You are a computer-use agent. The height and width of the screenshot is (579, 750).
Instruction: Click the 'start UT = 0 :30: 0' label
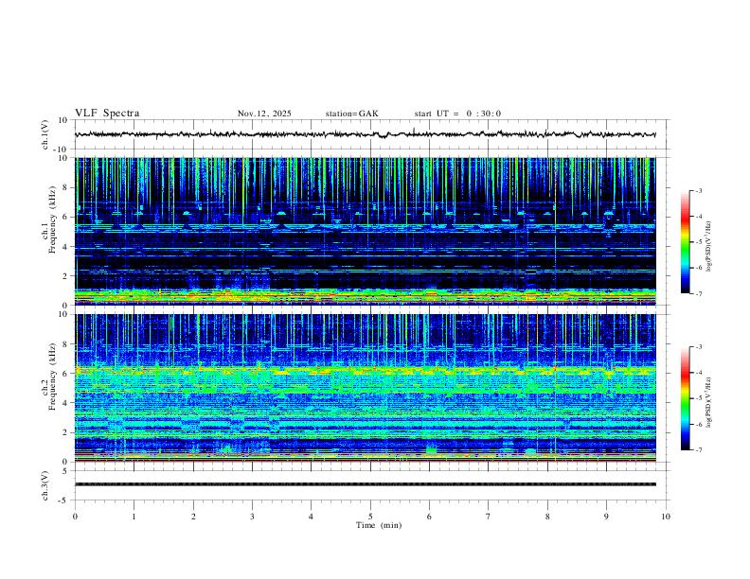(x=457, y=114)
